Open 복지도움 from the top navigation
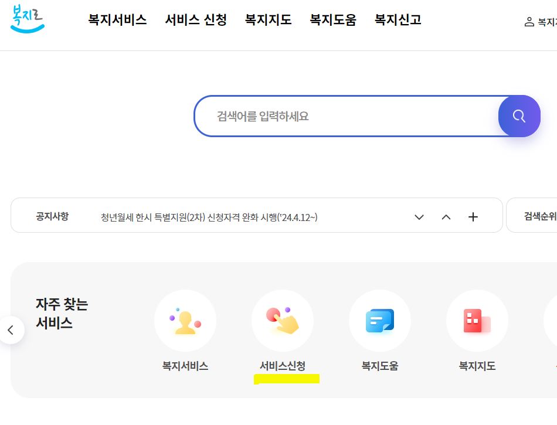The image size is (557, 425). 332,19
